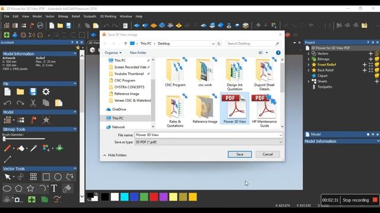Open the Bitmap menu
380x213 pixels.
tap(63, 17)
